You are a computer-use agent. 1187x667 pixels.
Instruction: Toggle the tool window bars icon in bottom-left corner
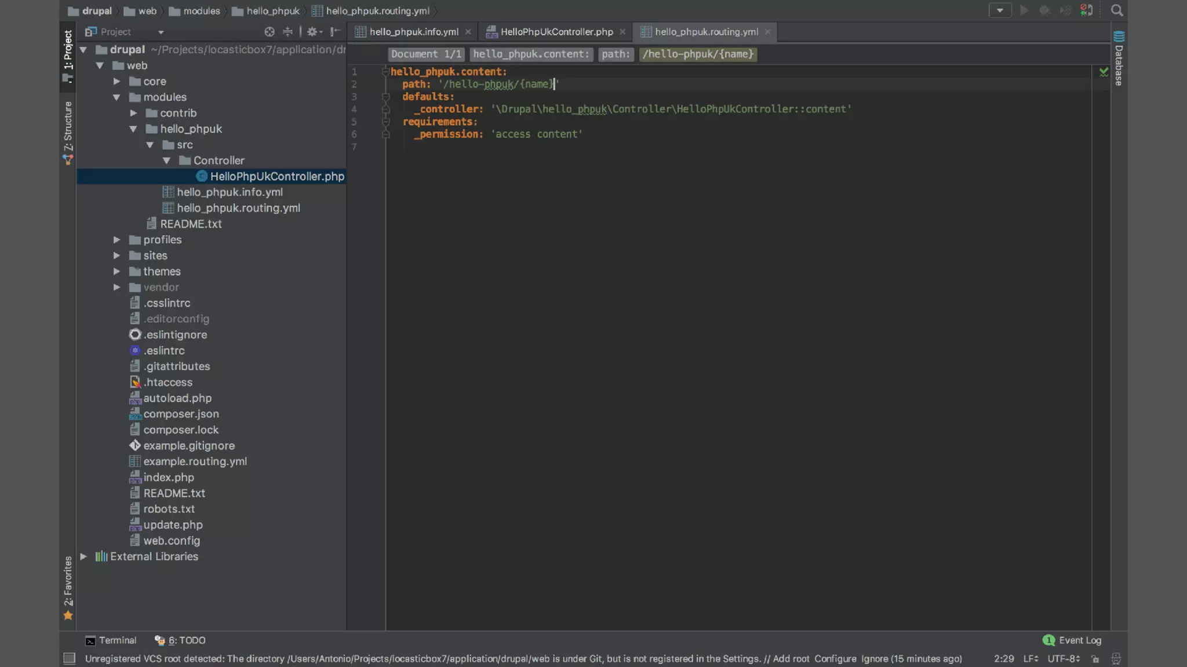[x=70, y=658]
